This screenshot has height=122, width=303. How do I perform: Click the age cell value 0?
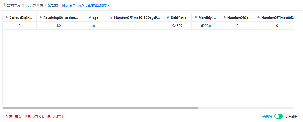click(x=94, y=25)
